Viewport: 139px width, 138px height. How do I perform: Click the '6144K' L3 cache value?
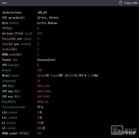(x=41, y=128)
